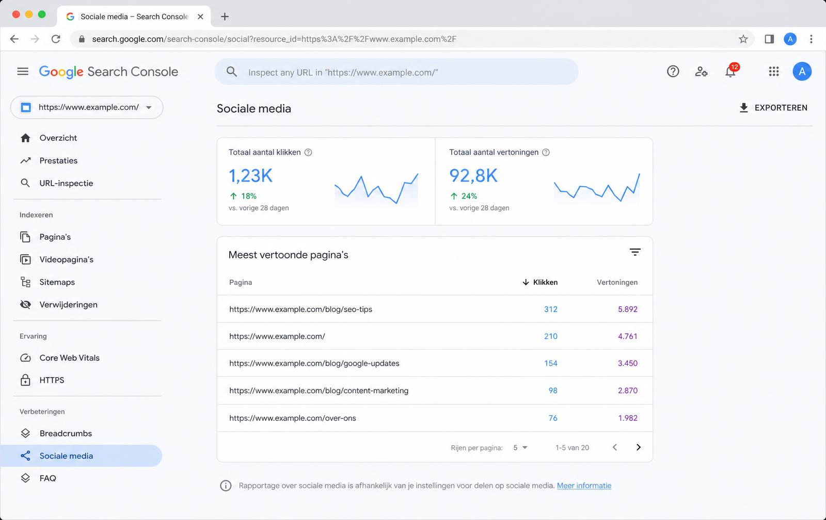826x520 pixels.
Task: Click the help question mark icon
Action: point(673,72)
